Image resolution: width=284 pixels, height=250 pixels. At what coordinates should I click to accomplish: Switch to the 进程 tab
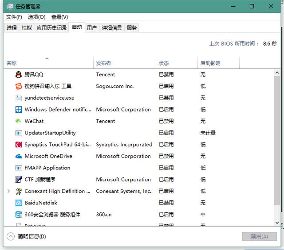[12, 27]
